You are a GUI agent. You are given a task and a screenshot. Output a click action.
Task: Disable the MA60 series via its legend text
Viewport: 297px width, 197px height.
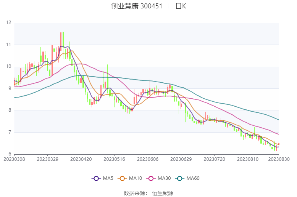pyautogui.click(x=193, y=178)
